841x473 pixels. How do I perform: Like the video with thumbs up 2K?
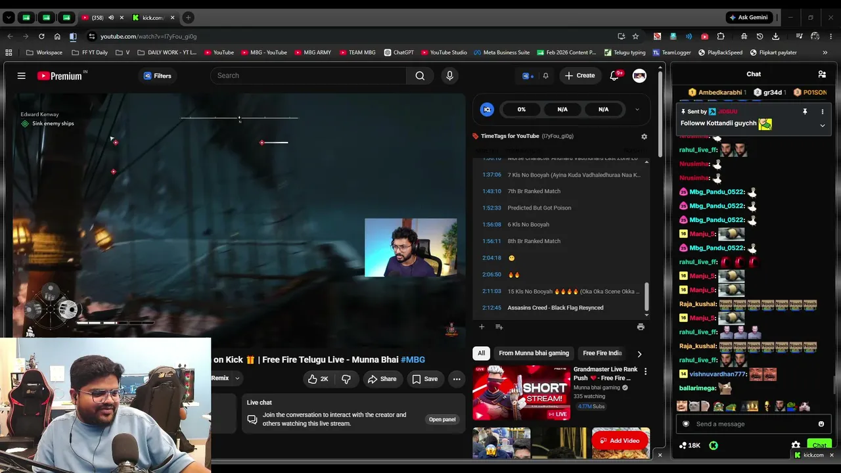318,379
